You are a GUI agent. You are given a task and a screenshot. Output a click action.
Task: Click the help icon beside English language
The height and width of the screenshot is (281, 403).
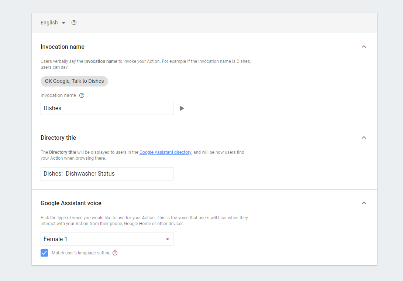point(74,23)
